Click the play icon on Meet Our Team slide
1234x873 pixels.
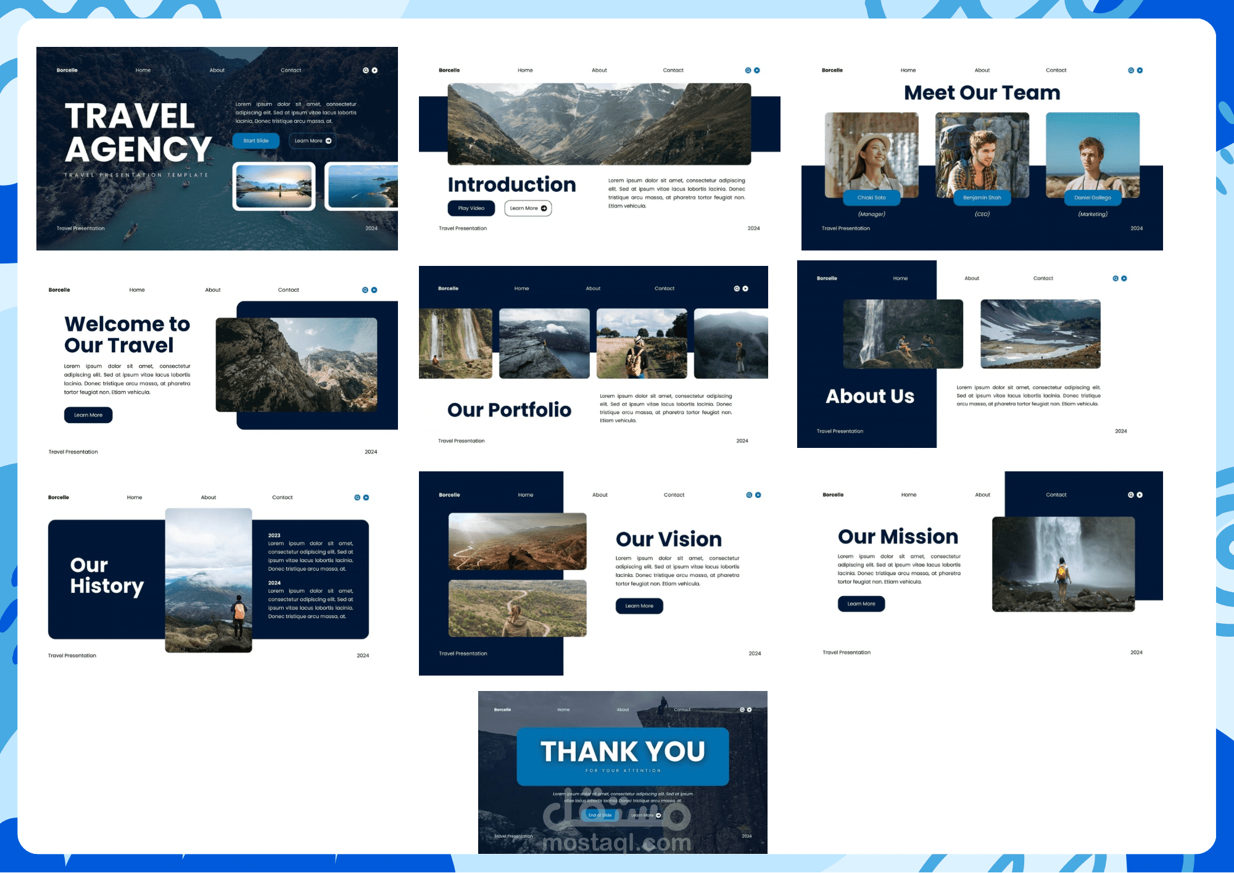[1140, 70]
